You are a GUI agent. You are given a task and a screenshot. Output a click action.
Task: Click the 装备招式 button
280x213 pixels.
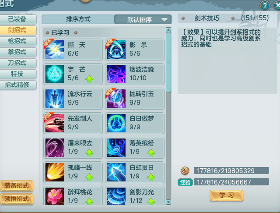[17, 186]
